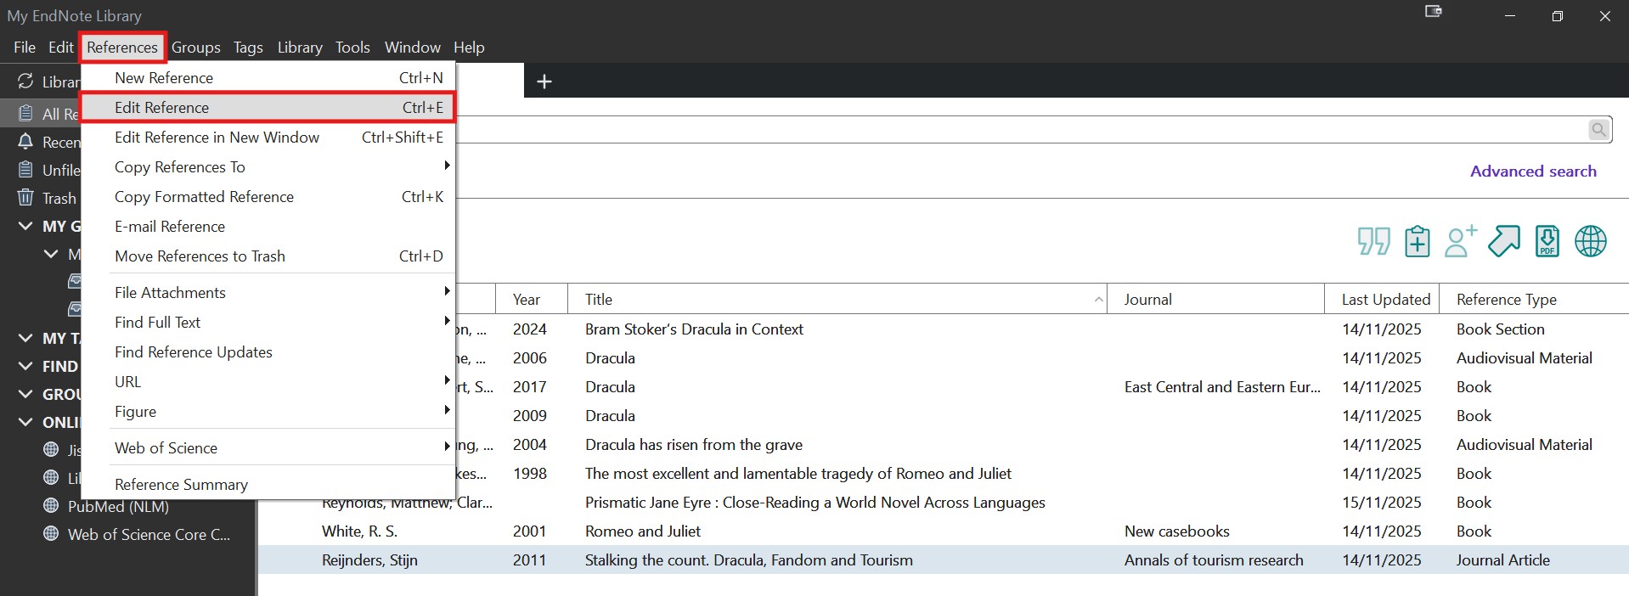Image resolution: width=1629 pixels, height=596 pixels.
Task: Click the Online Search globe icon
Action: 1591,241
